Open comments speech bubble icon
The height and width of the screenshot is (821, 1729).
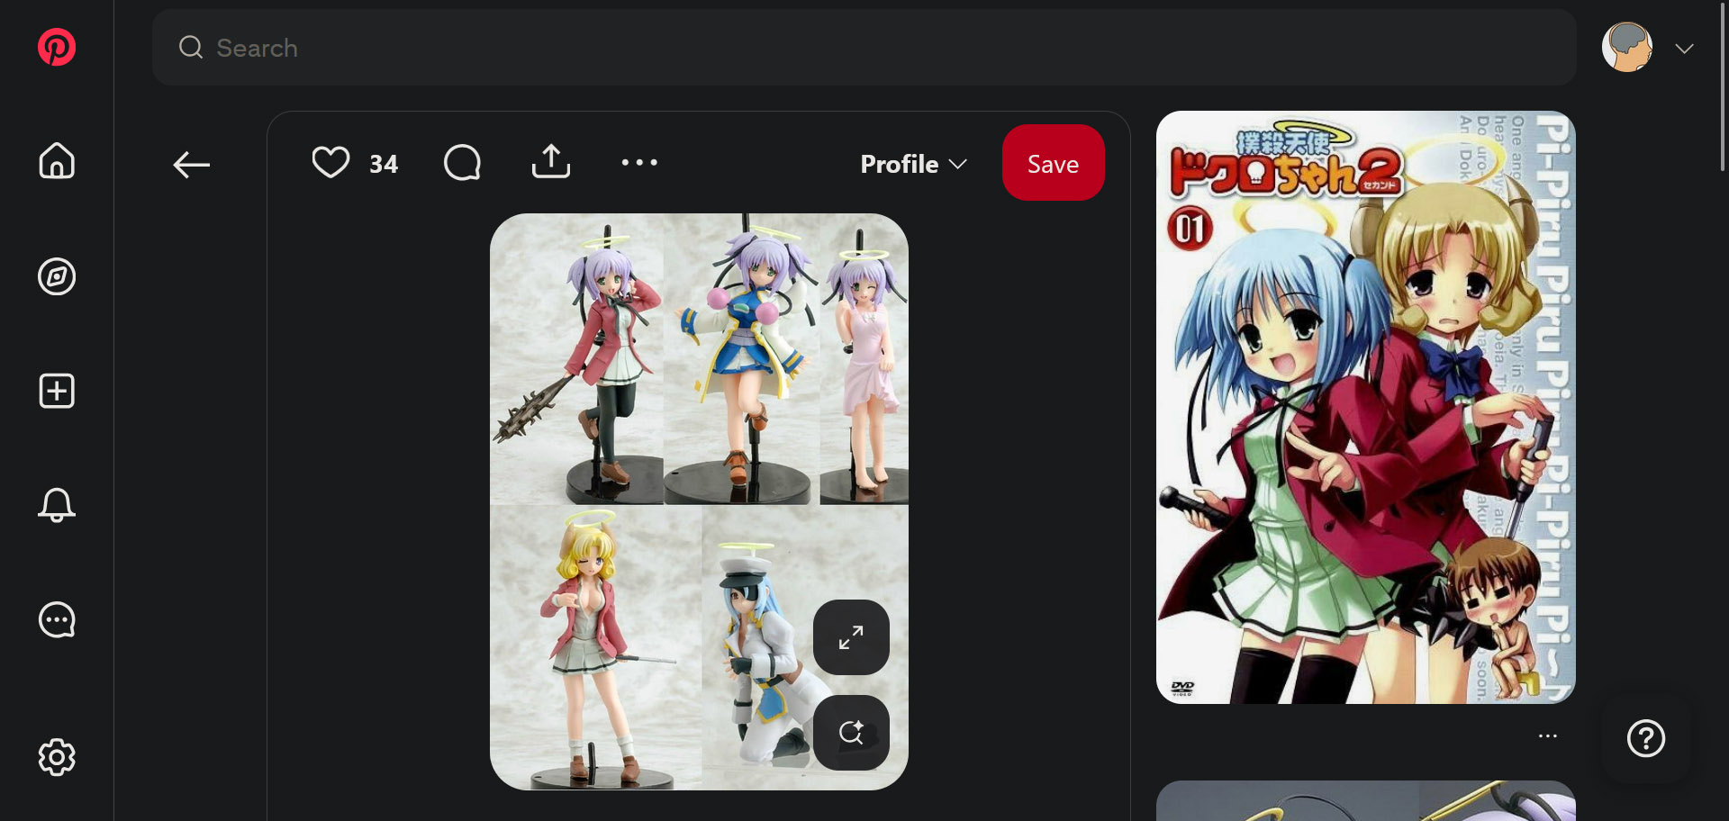pos(462,163)
